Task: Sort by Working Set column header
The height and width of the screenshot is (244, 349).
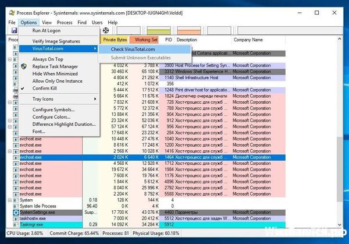Action: [144, 40]
